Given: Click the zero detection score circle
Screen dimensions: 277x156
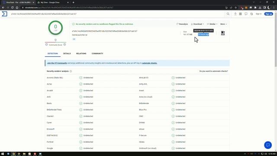Looking at the screenshot, I should click(x=55, y=28).
